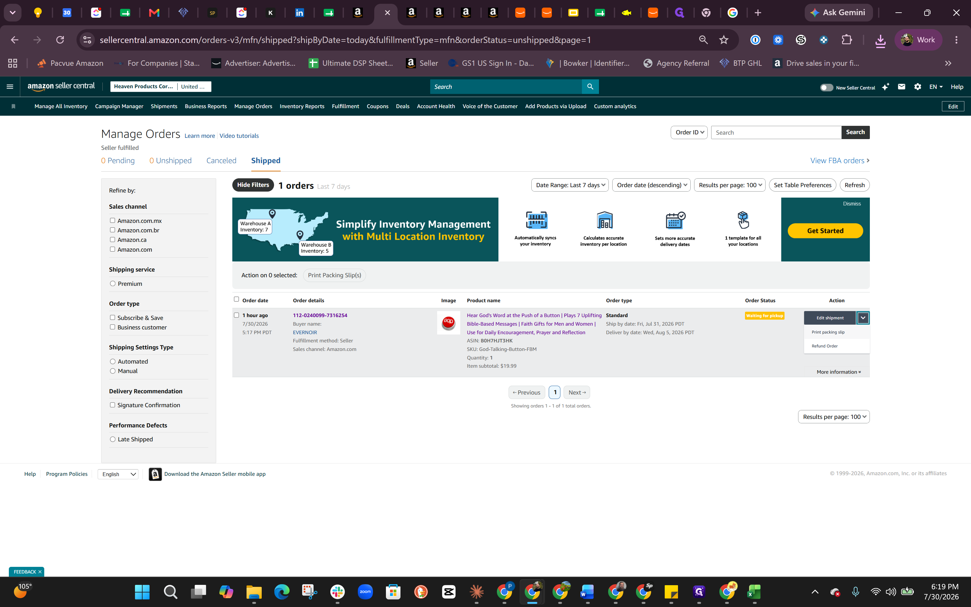
Task: Open the Seller Central hamburger menu
Action: pos(10,87)
